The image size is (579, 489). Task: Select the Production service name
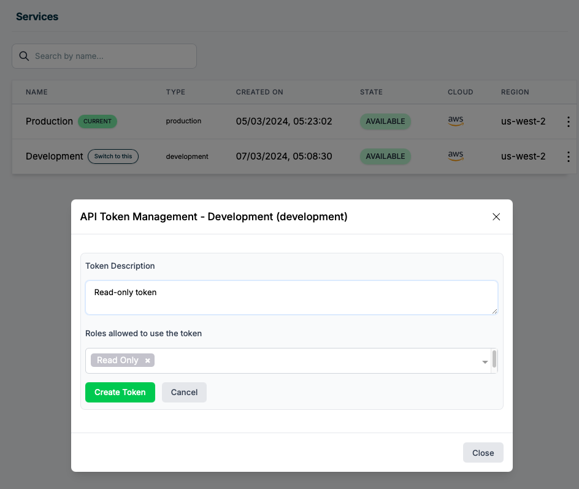point(49,121)
